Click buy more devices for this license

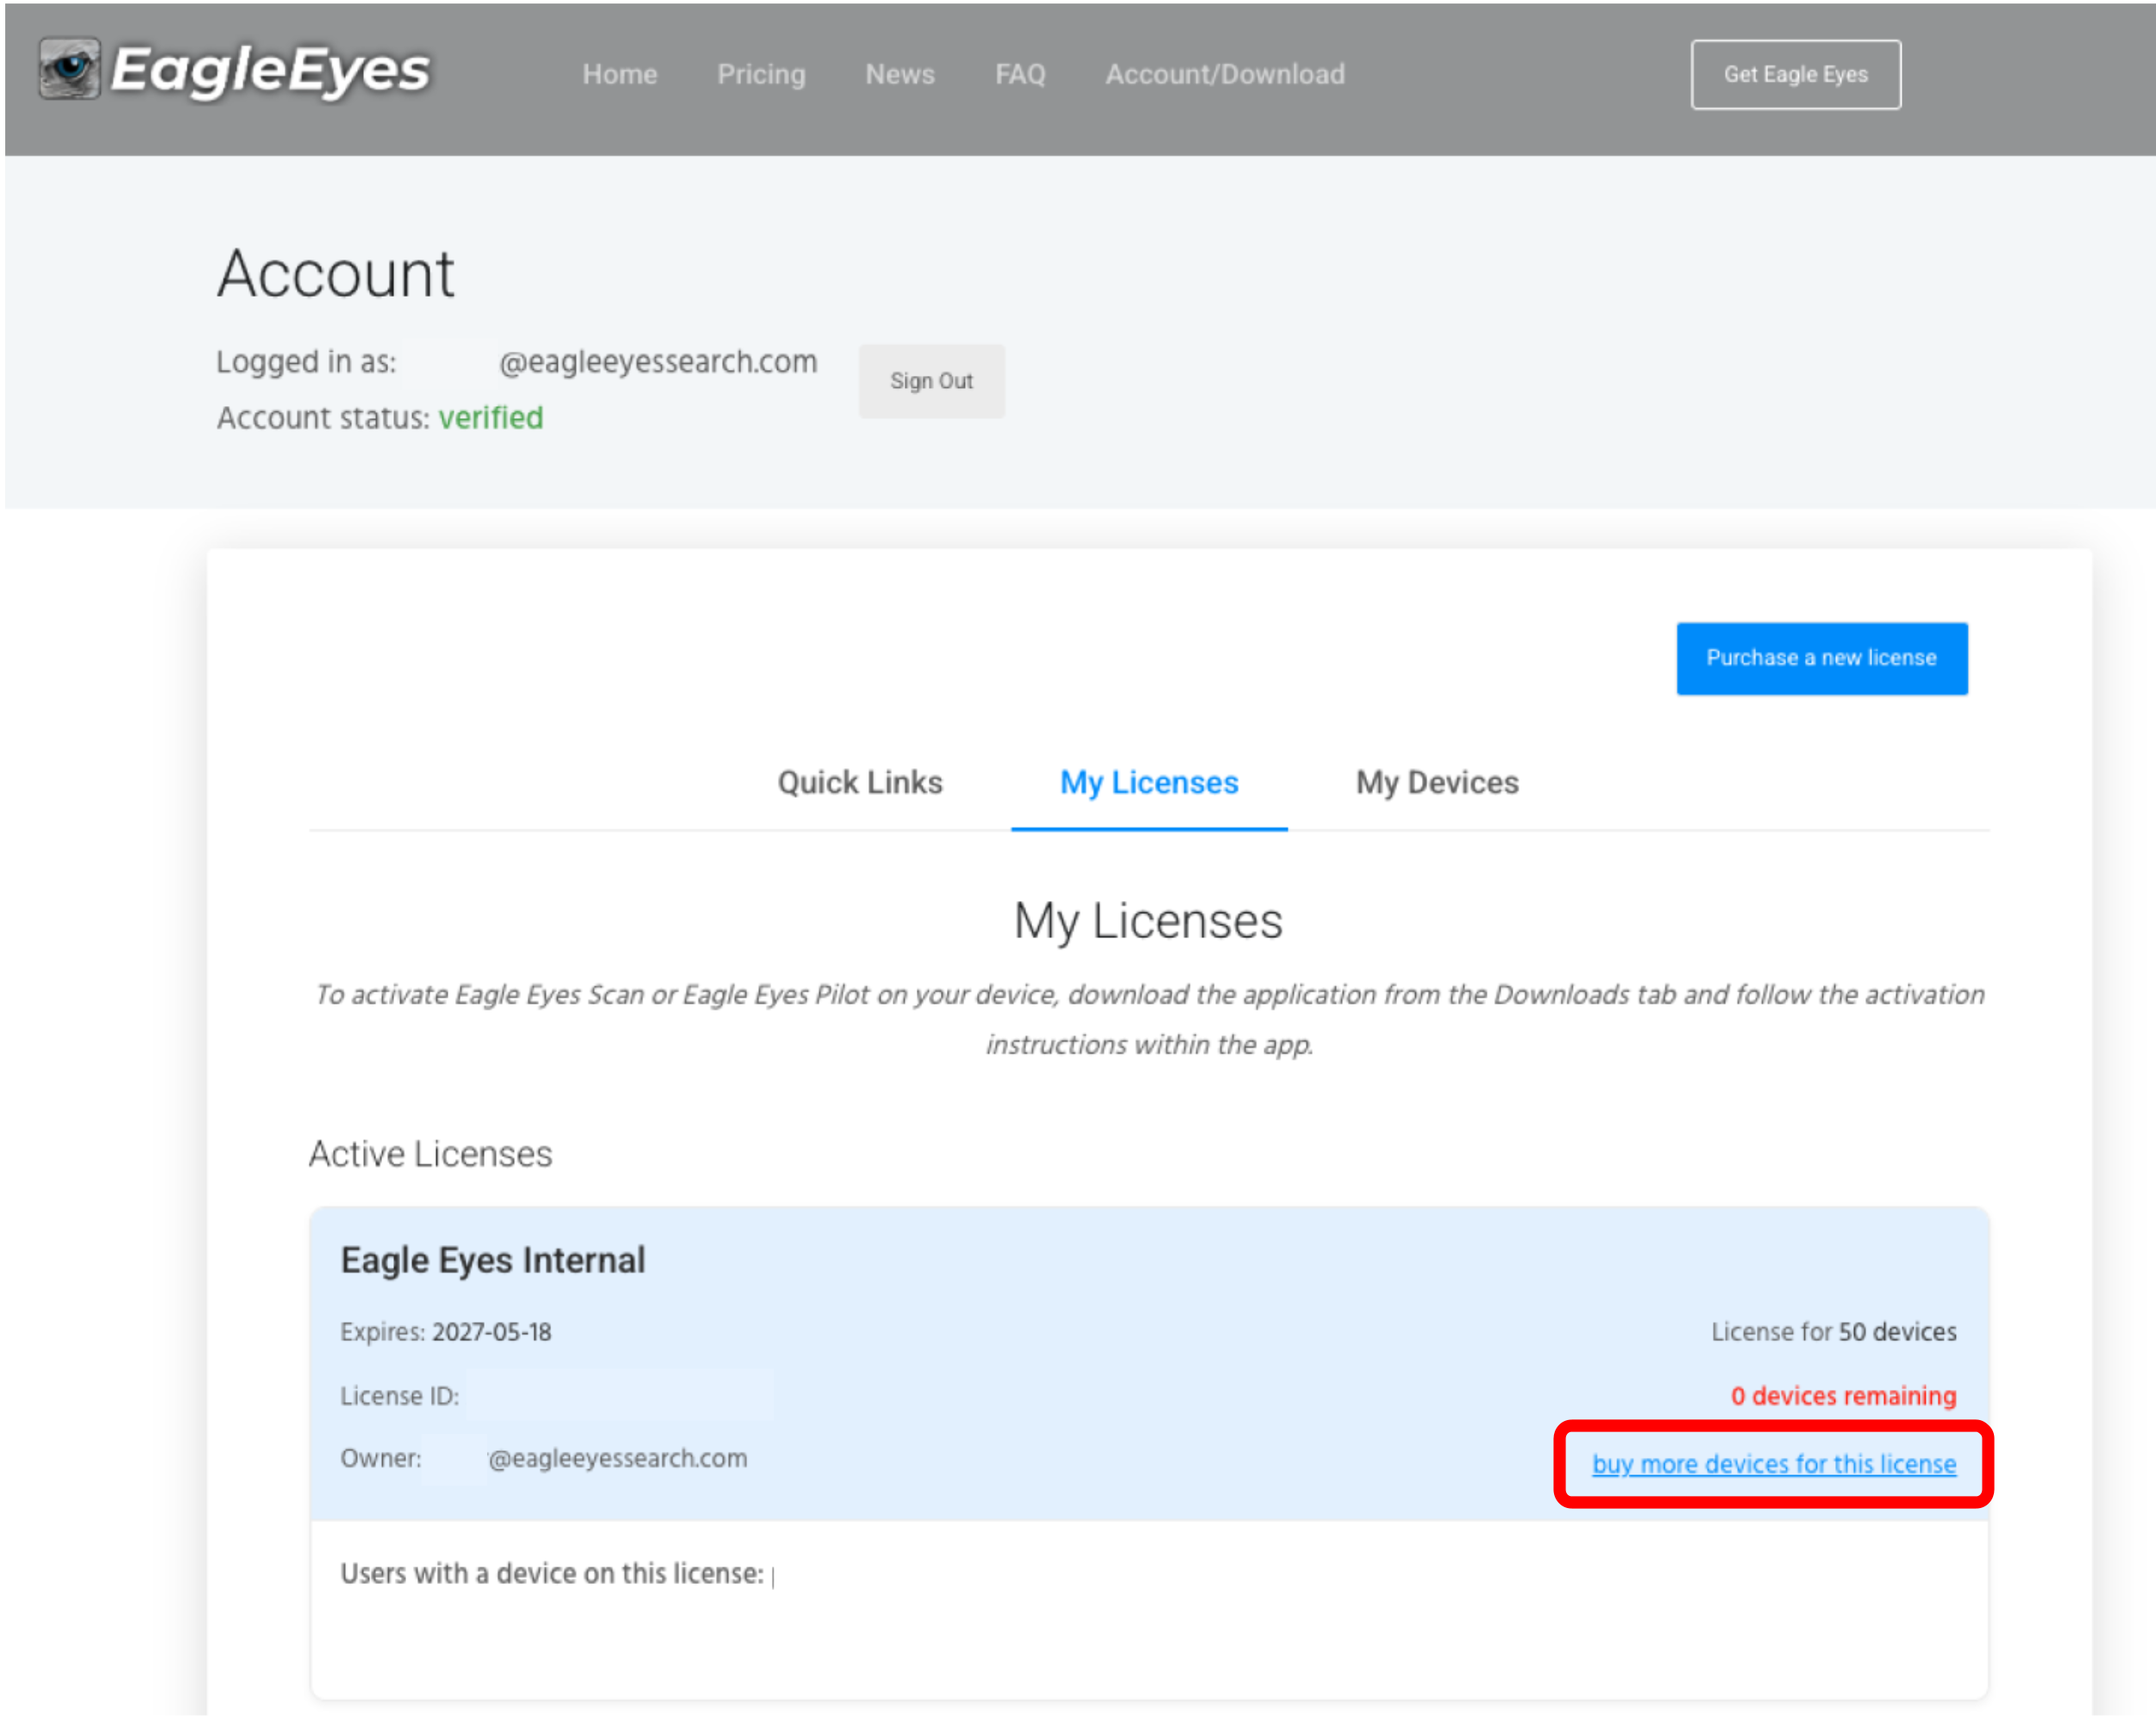click(1773, 1464)
